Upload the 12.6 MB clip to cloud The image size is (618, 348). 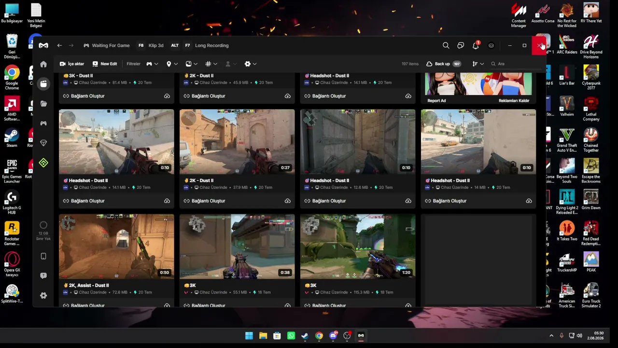click(408, 201)
